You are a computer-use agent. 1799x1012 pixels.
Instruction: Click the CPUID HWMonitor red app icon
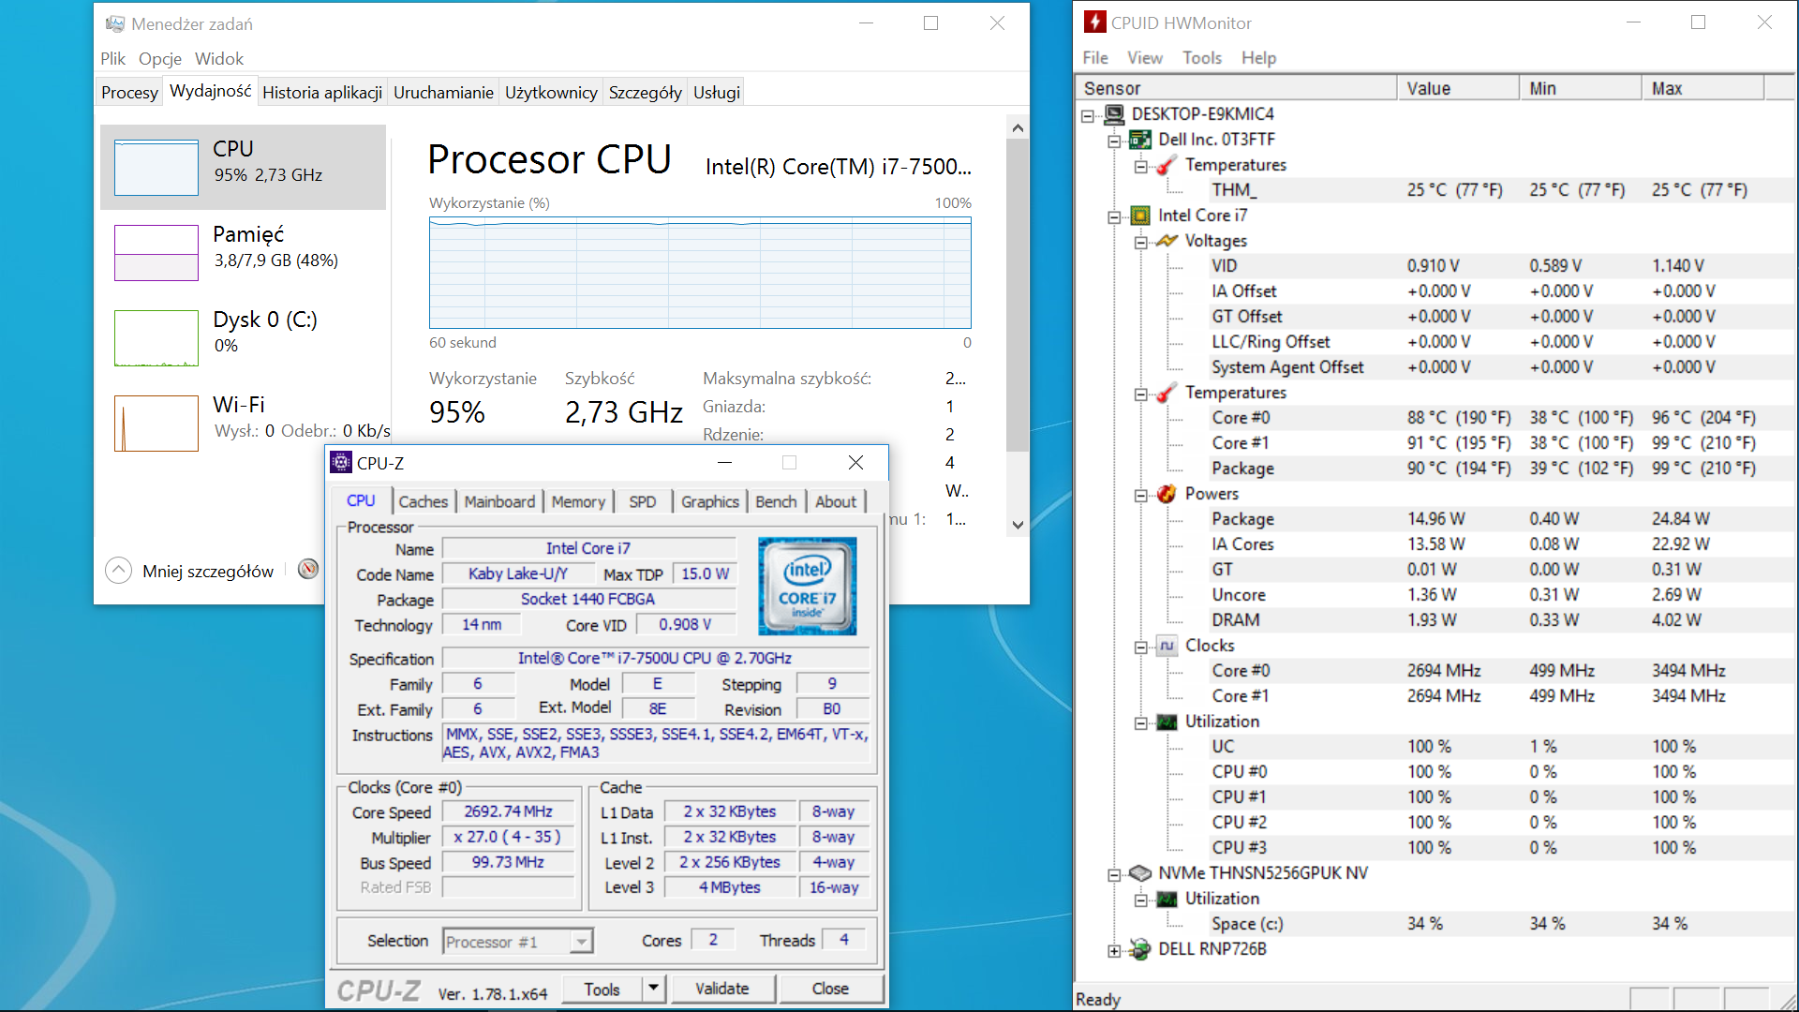pos(1094,22)
